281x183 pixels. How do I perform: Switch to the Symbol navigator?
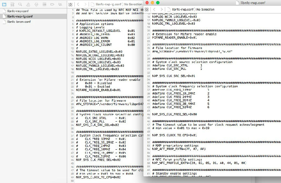[x=12, y=4]
